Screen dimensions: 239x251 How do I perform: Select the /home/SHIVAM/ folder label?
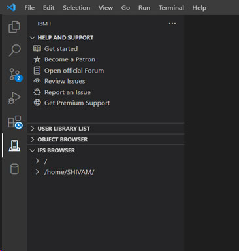[69, 172]
